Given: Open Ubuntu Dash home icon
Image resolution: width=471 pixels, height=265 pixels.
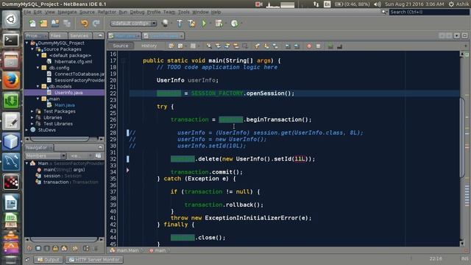Looking at the screenshot, I should click(x=11, y=19).
